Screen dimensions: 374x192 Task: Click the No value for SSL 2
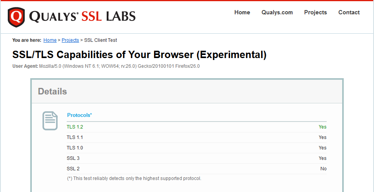[323, 169]
